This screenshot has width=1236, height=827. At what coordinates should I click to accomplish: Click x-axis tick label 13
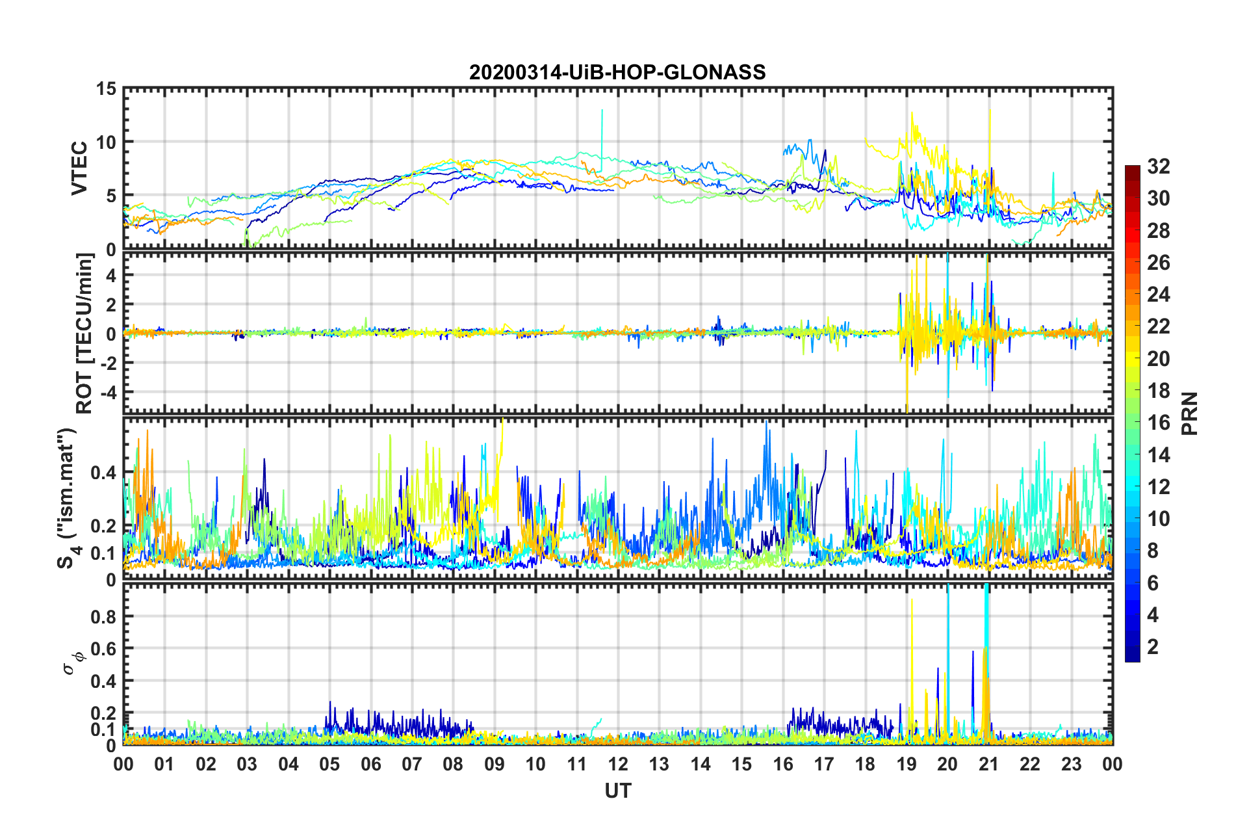tap(659, 764)
